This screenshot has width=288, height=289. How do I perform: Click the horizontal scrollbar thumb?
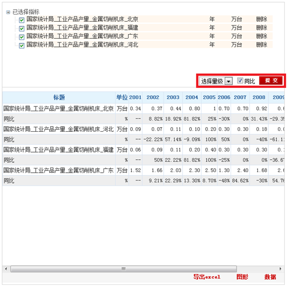coord(124,269)
